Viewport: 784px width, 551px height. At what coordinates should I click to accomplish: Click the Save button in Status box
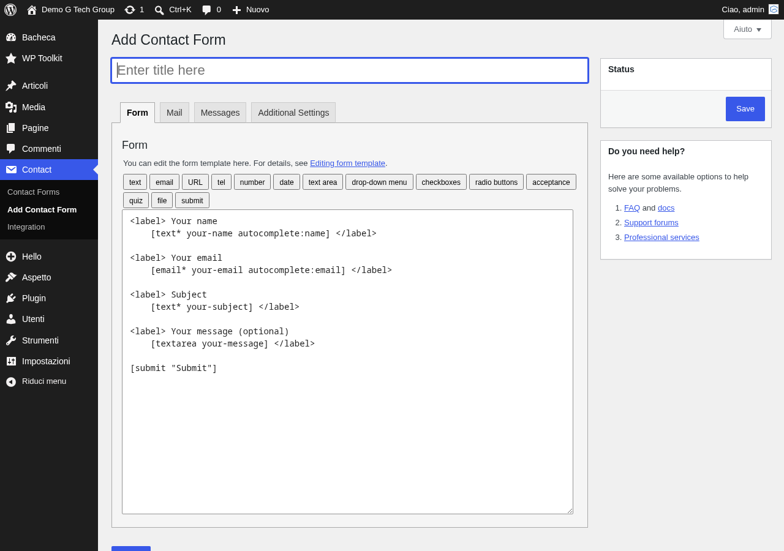click(x=745, y=109)
